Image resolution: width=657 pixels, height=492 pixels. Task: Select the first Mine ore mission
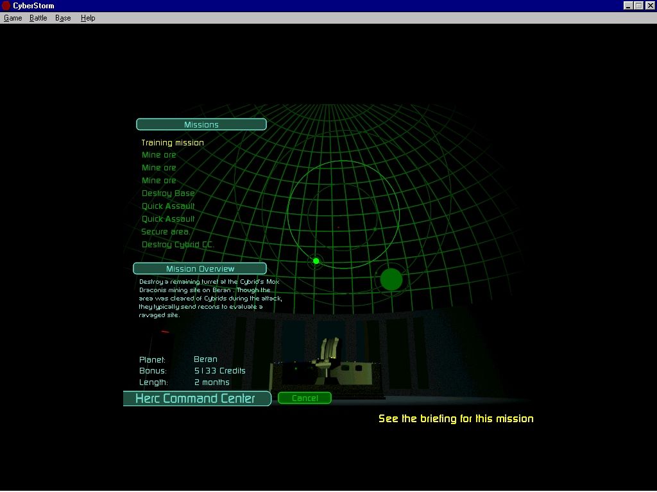point(158,154)
